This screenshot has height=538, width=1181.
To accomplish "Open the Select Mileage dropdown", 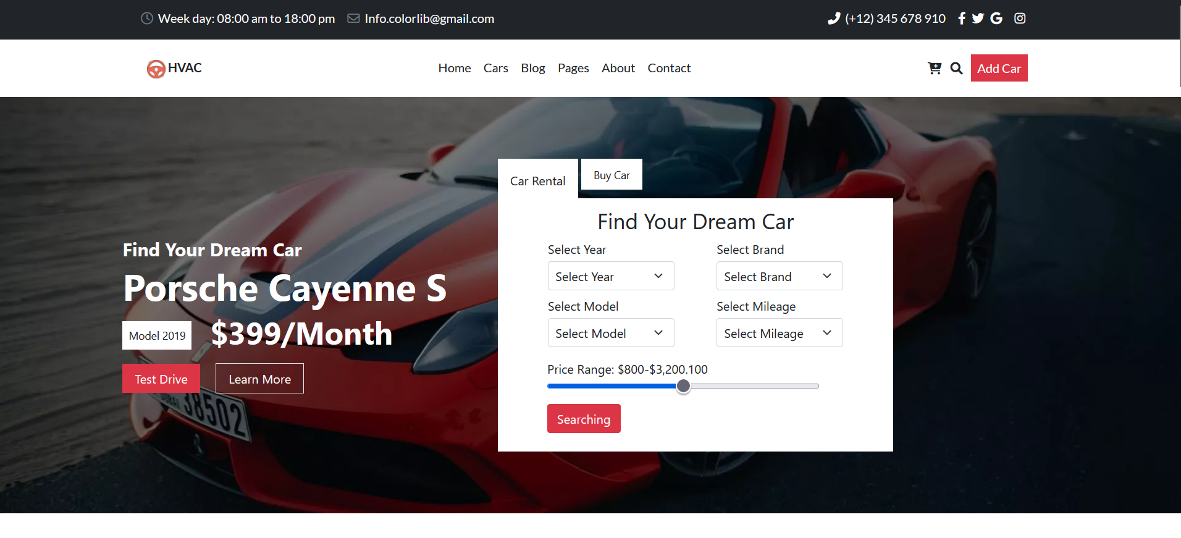I will coord(780,333).
